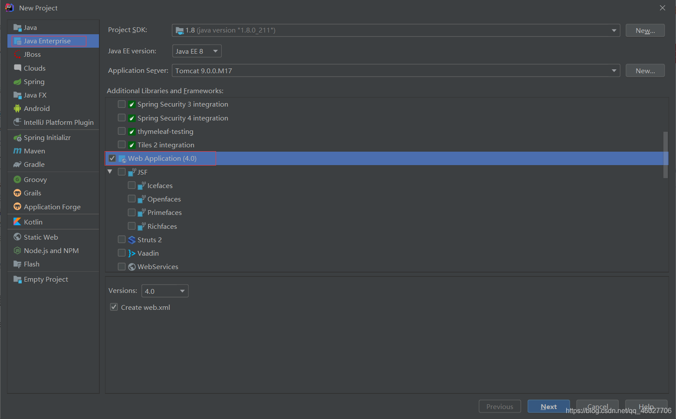Click the IntelliJ Platform Plugin icon
Viewport: 676px width, 419px height.
(x=17, y=122)
